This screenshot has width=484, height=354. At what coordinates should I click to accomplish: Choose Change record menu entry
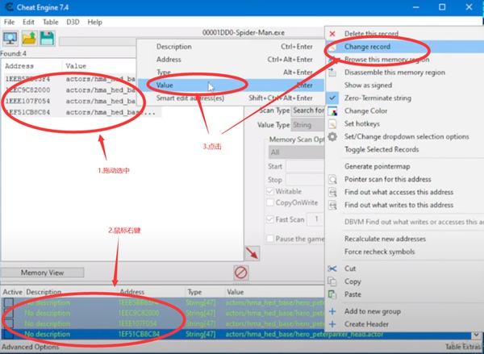click(x=405, y=47)
